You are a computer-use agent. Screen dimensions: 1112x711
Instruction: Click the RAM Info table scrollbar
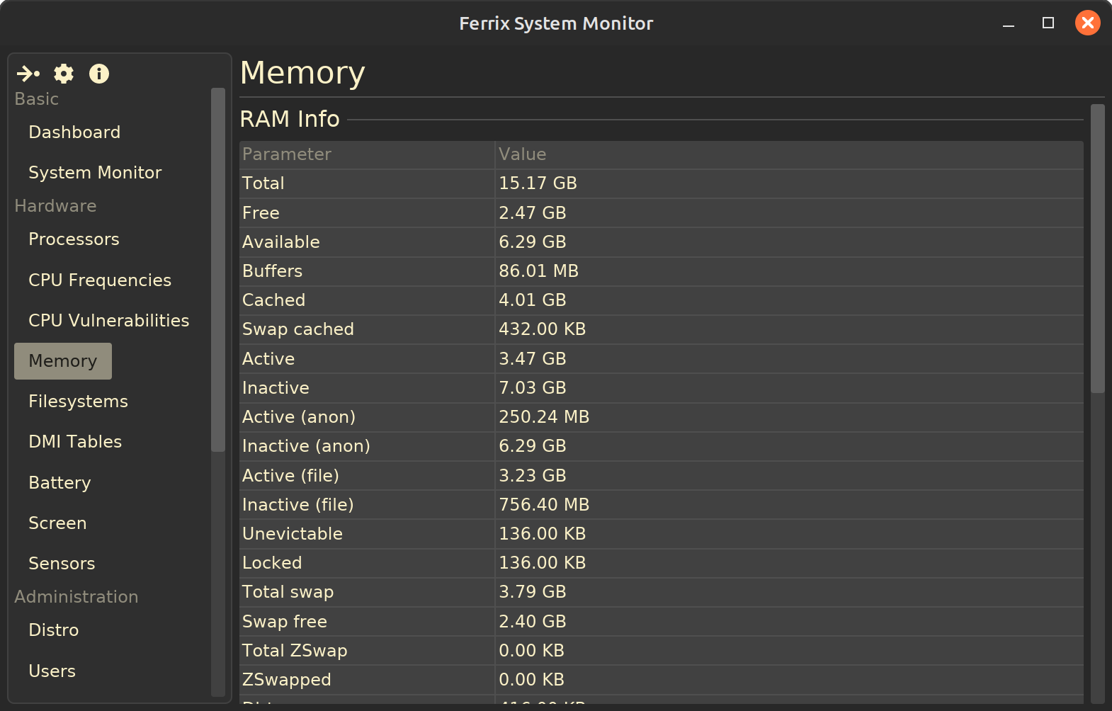tap(1097, 248)
